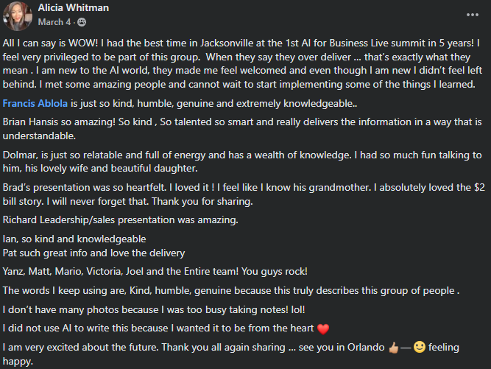Screen dimensions: 491x369
Task: Open the three-dot post options menu
Action: [x=472, y=14]
